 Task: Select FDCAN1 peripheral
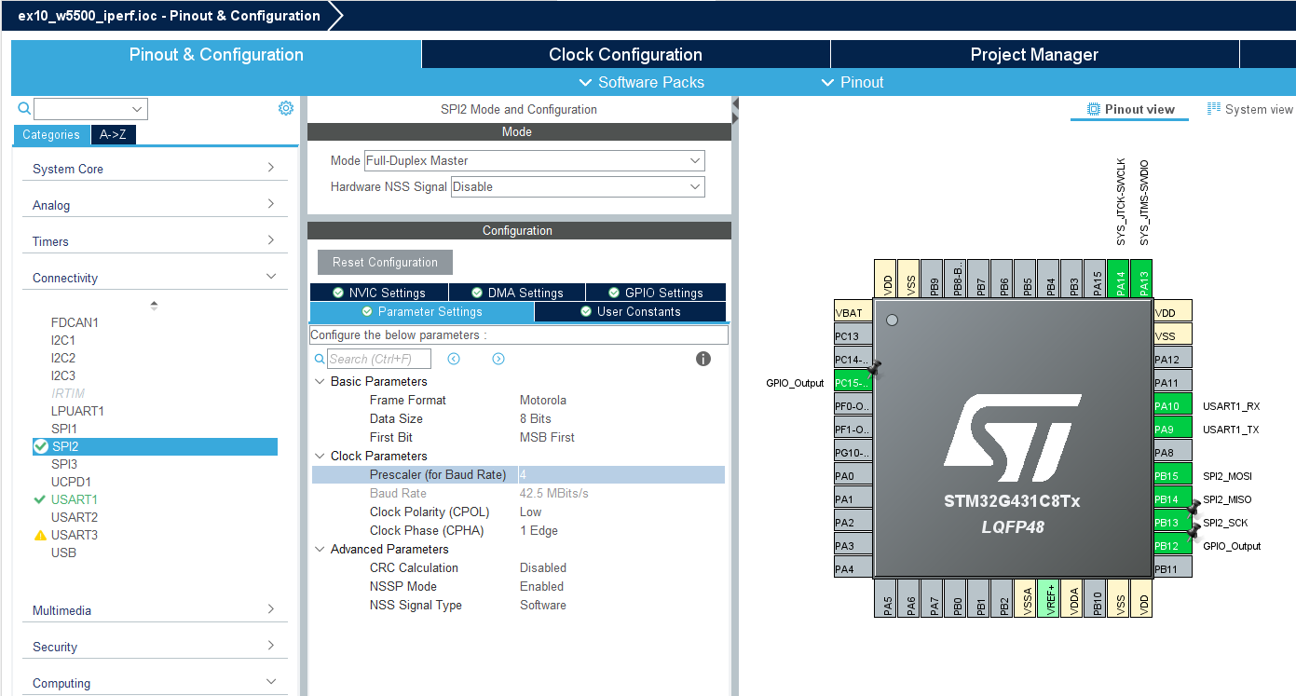[75, 322]
